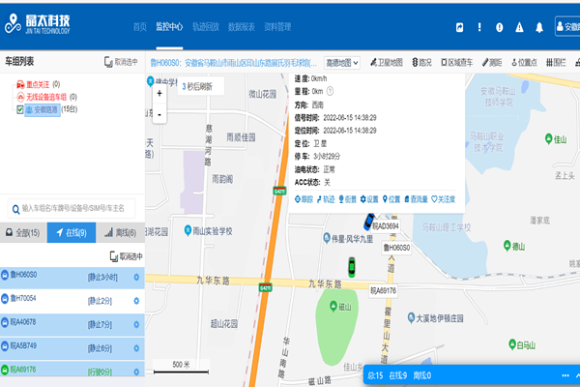
Task: Click the 路况 traffic conditions tool
Action: [421, 63]
